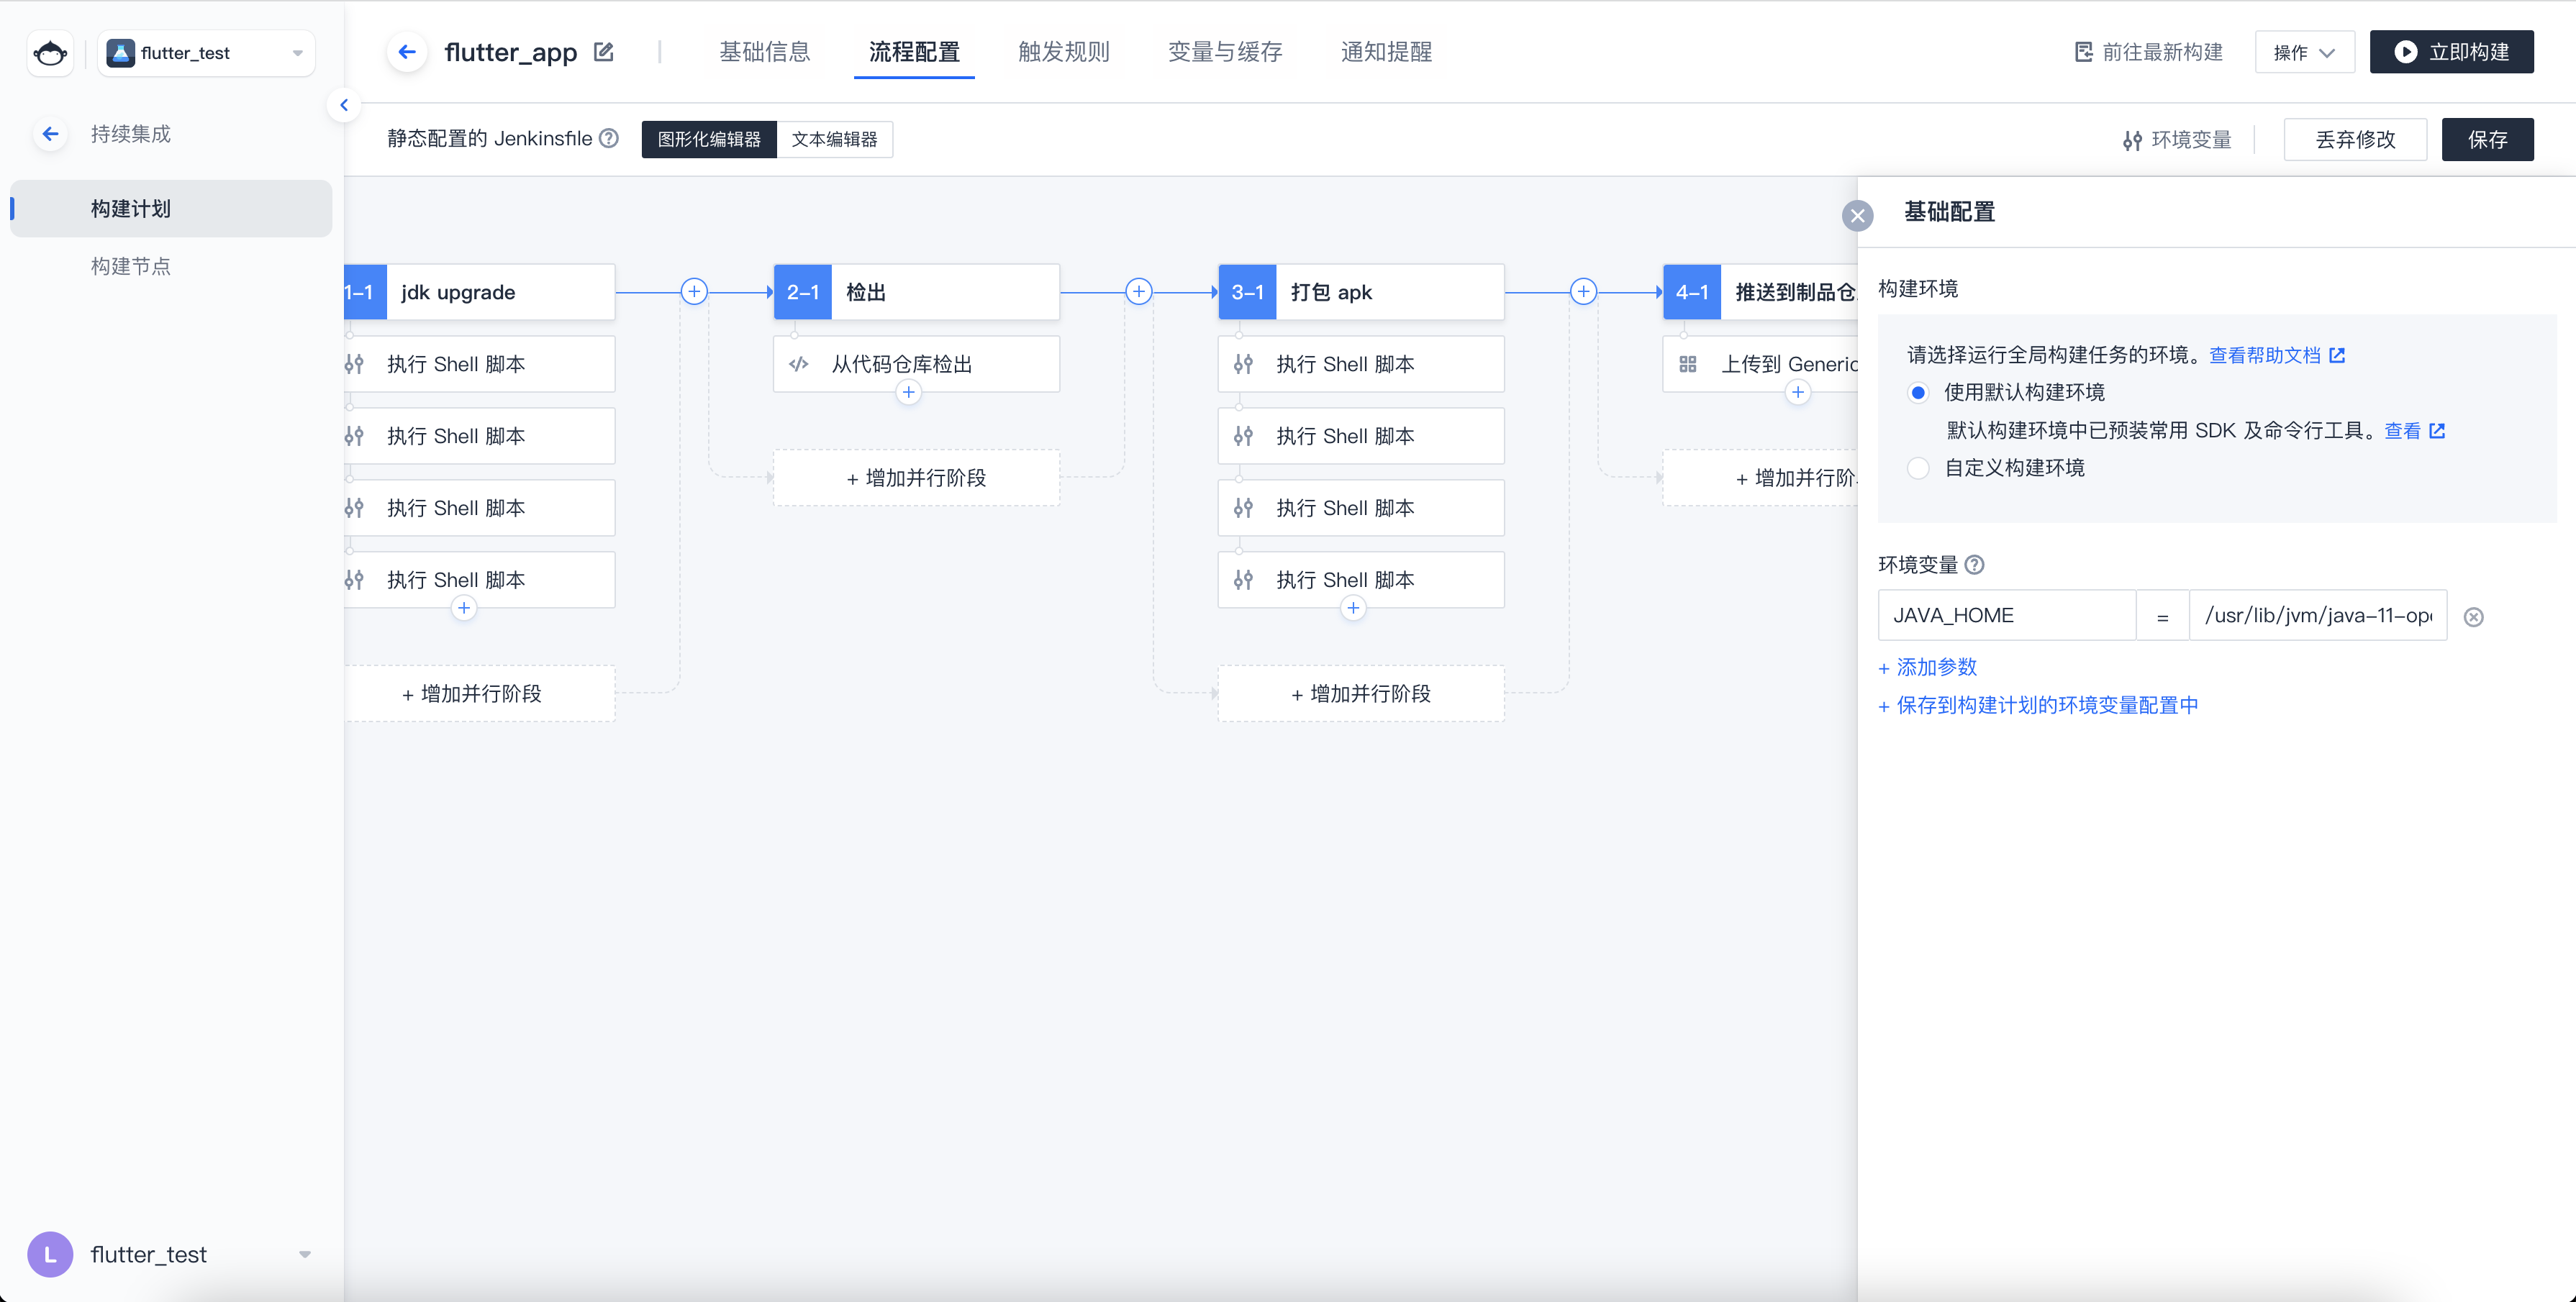Add step below jdk upgrade's last Shell script
Viewport: 2576px width, 1302px height.
pos(464,608)
